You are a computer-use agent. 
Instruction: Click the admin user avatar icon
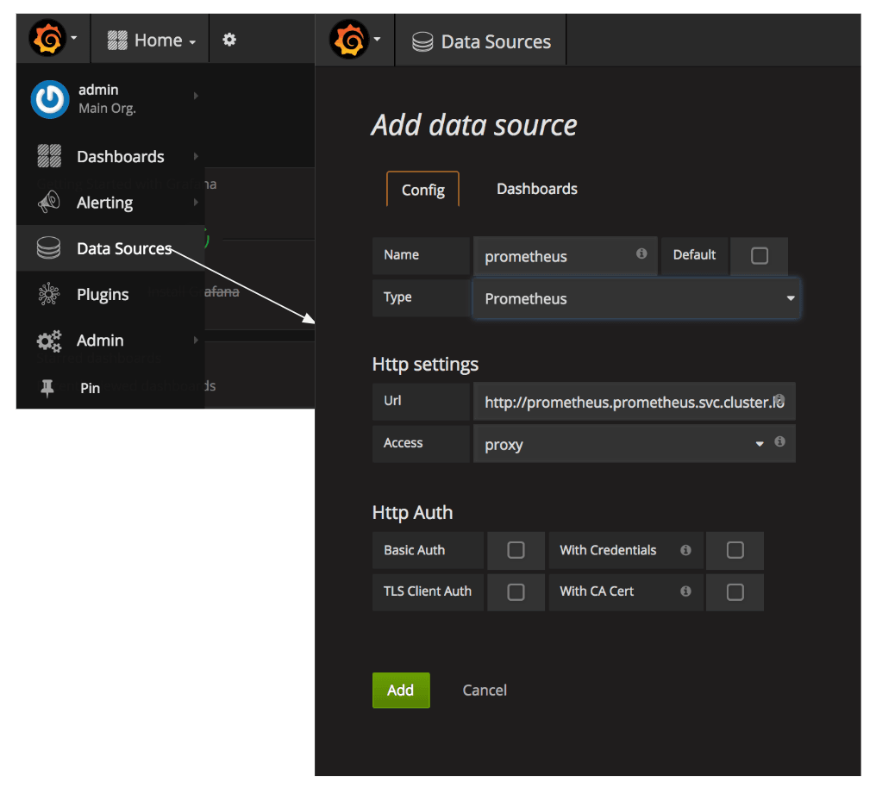[x=50, y=99]
